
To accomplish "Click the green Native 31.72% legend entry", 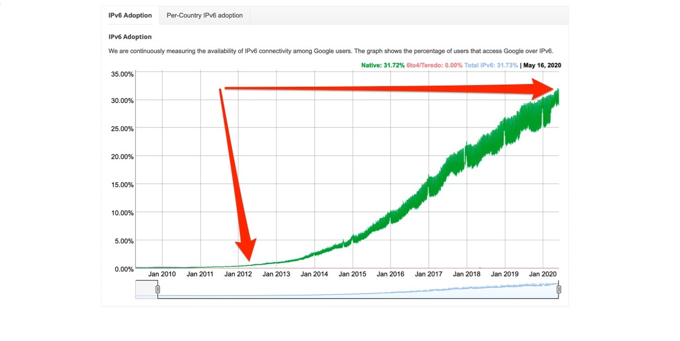I will pyautogui.click(x=383, y=65).
